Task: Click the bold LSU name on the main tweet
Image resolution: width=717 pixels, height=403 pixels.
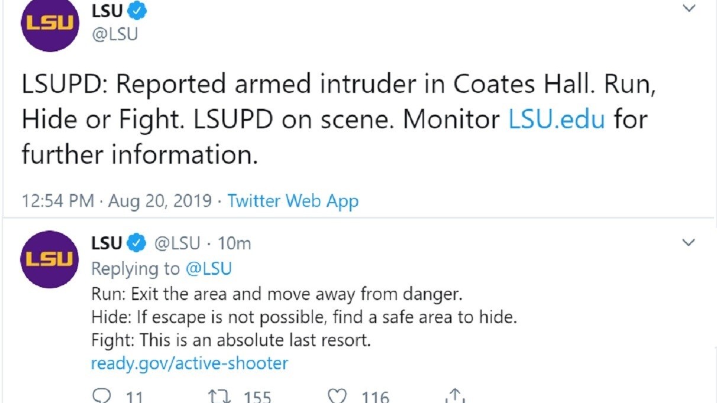Action: tap(106, 11)
